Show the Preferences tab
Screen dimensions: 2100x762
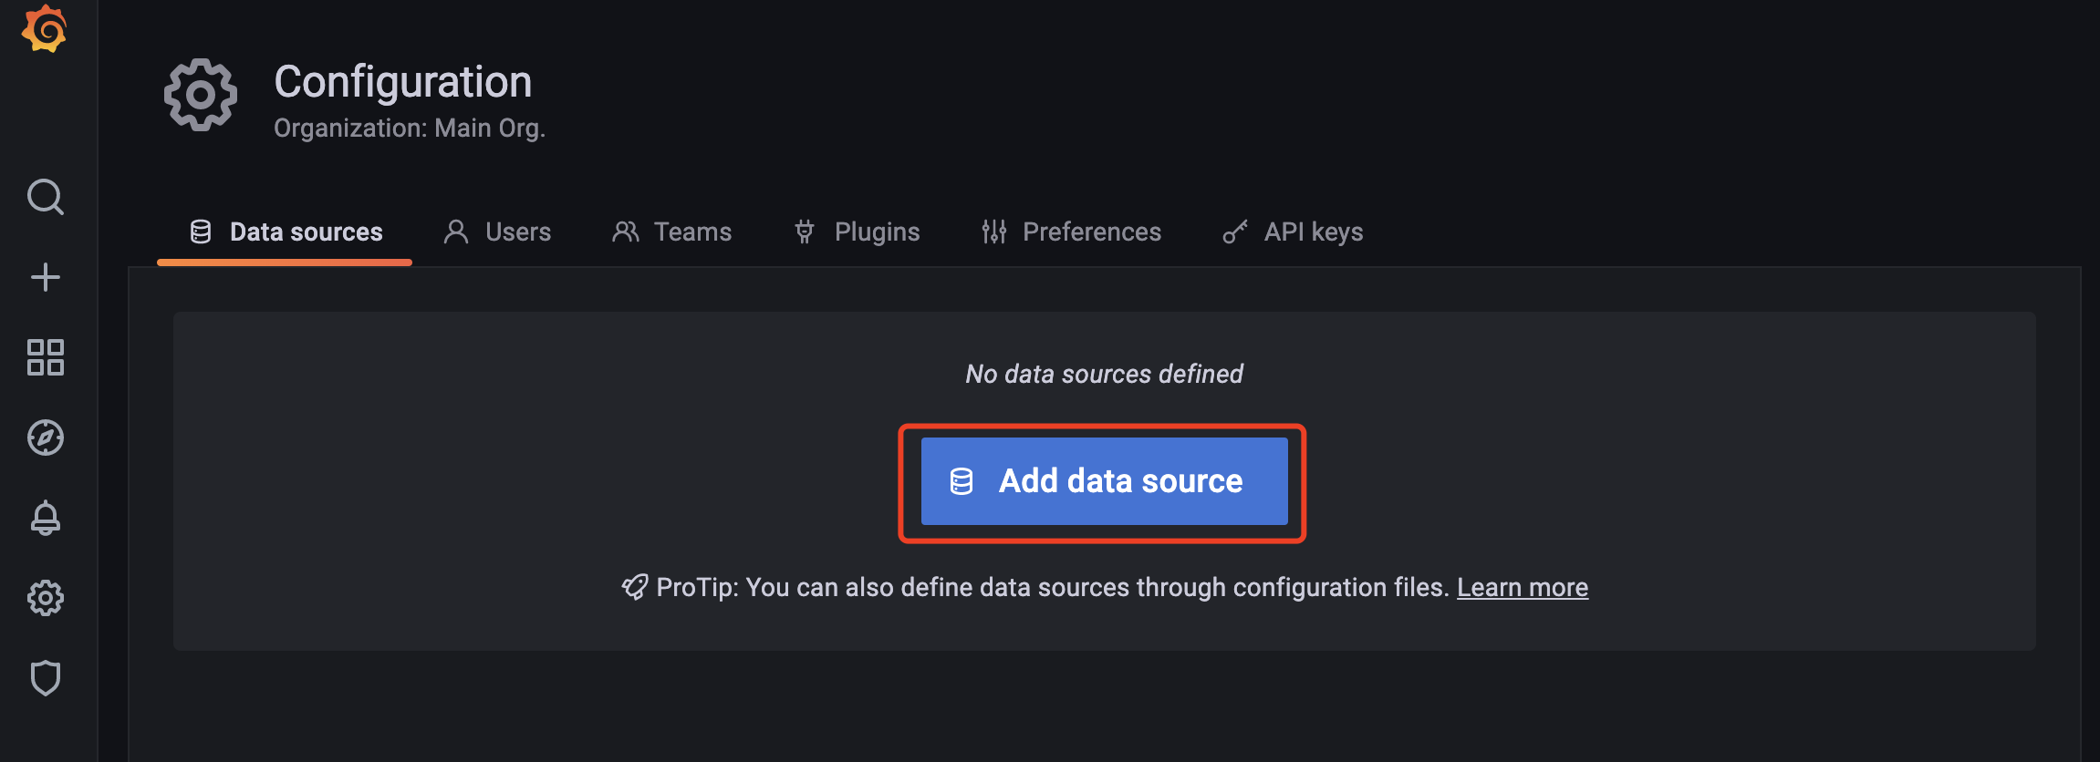tap(1072, 232)
